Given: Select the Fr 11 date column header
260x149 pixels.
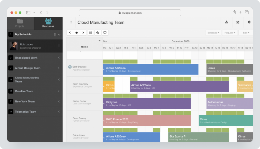Looking at the screenshot, I should (x=187, y=48).
